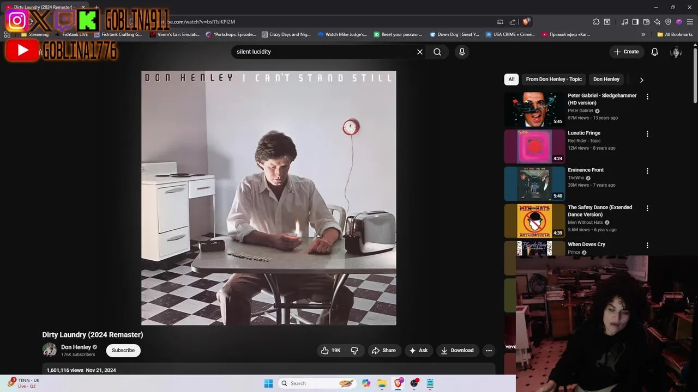
Task: Open the Brave profile avatar icon
Action: click(679, 22)
